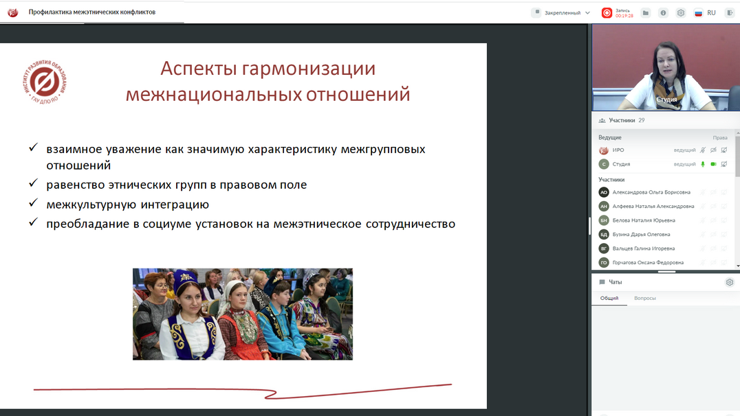Select the Общий chat tab
740x416 pixels.
pyautogui.click(x=609, y=298)
